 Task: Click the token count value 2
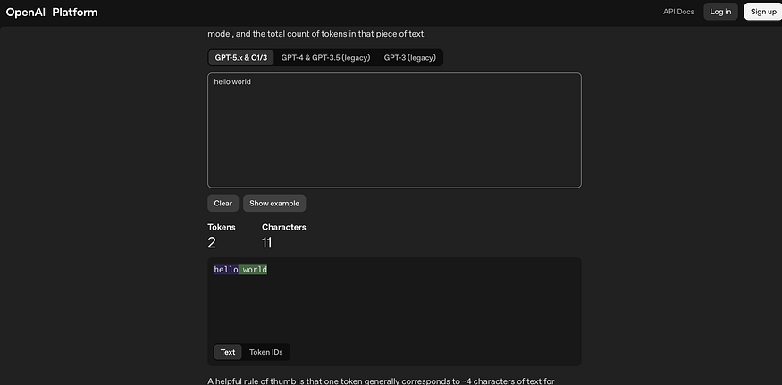(212, 242)
